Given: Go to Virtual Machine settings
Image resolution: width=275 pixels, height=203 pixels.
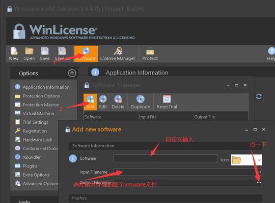Looking at the screenshot, I should [35, 113].
